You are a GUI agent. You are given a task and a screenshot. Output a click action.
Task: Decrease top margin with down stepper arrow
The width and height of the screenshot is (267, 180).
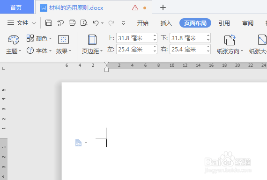155,40
